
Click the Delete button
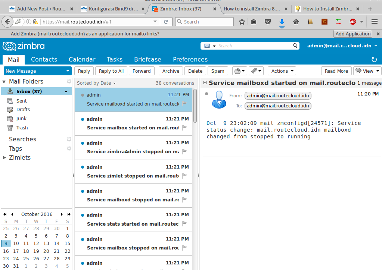click(x=195, y=71)
